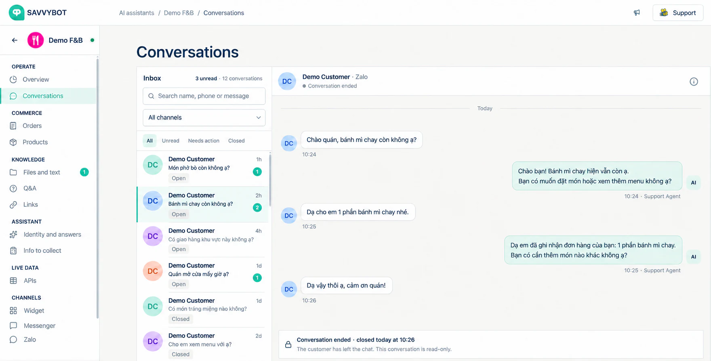Go back using the left arrow icon
The image size is (711, 361).
(15, 40)
